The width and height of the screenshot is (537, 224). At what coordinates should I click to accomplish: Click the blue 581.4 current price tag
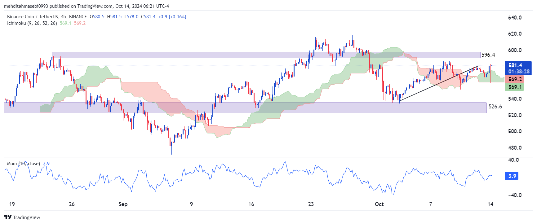click(x=518, y=68)
